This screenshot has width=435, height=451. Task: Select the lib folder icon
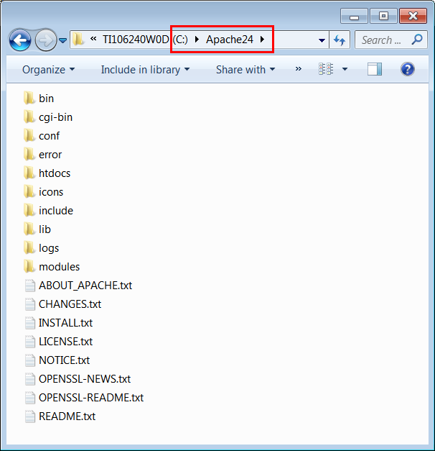click(x=29, y=229)
